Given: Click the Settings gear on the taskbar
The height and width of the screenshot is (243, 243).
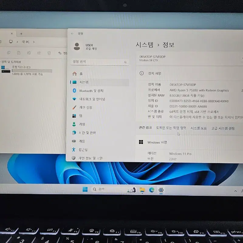Looking at the screenshot, I should click(161, 190).
